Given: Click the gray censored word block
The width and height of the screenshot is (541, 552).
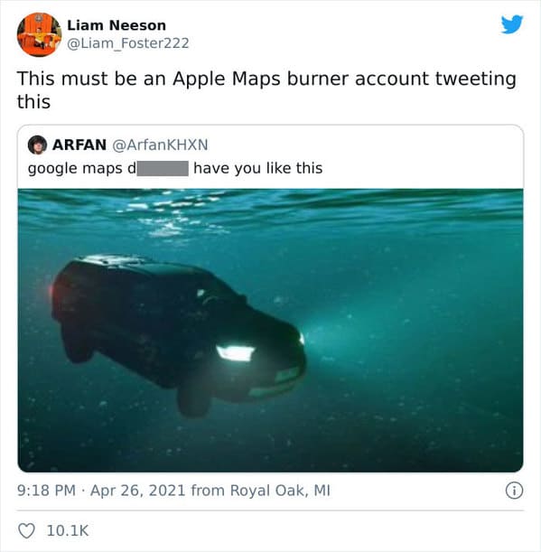Looking at the screenshot, I should pyautogui.click(x=163, y=168).
